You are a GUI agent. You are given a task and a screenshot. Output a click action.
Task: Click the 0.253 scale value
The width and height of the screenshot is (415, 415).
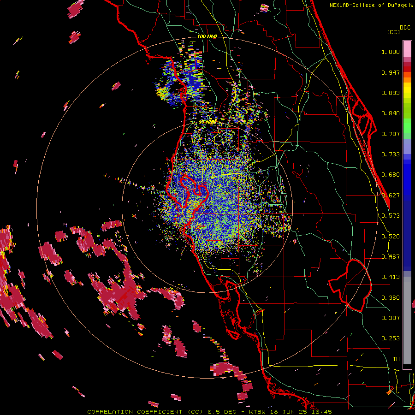391,338
